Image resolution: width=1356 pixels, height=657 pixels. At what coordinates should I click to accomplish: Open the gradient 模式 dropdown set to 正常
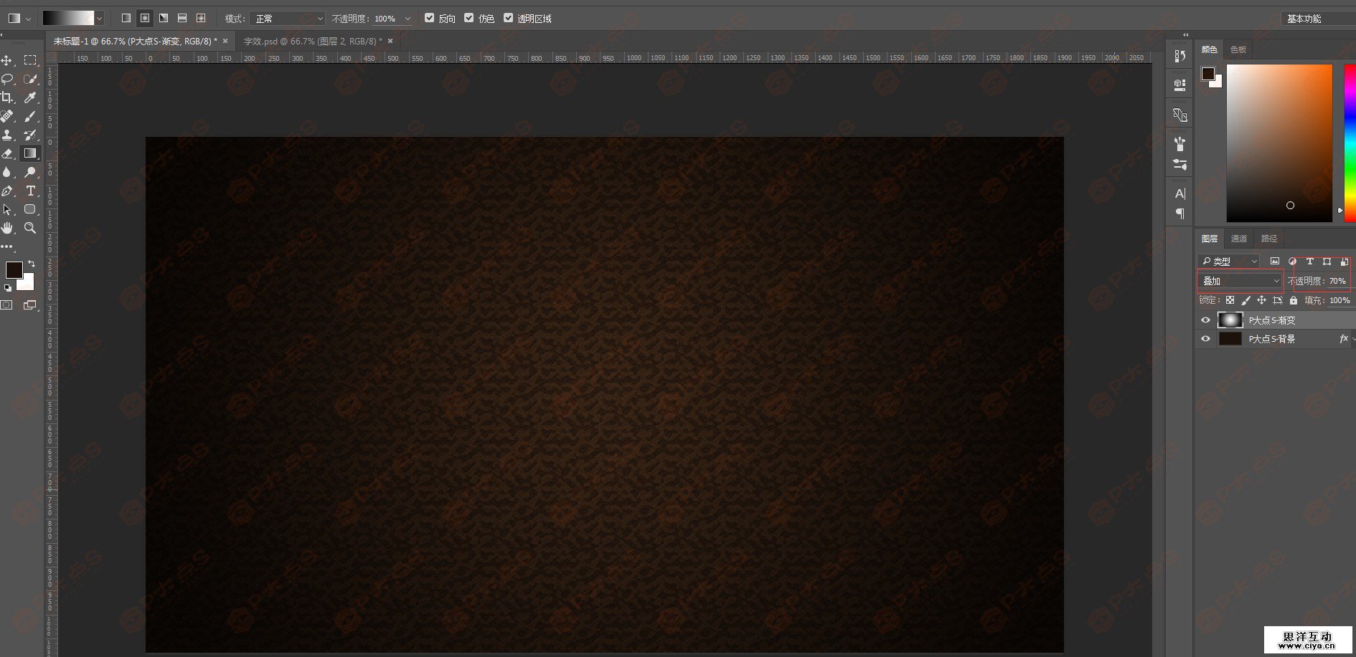pyautogui.click(x=288, y=19)
